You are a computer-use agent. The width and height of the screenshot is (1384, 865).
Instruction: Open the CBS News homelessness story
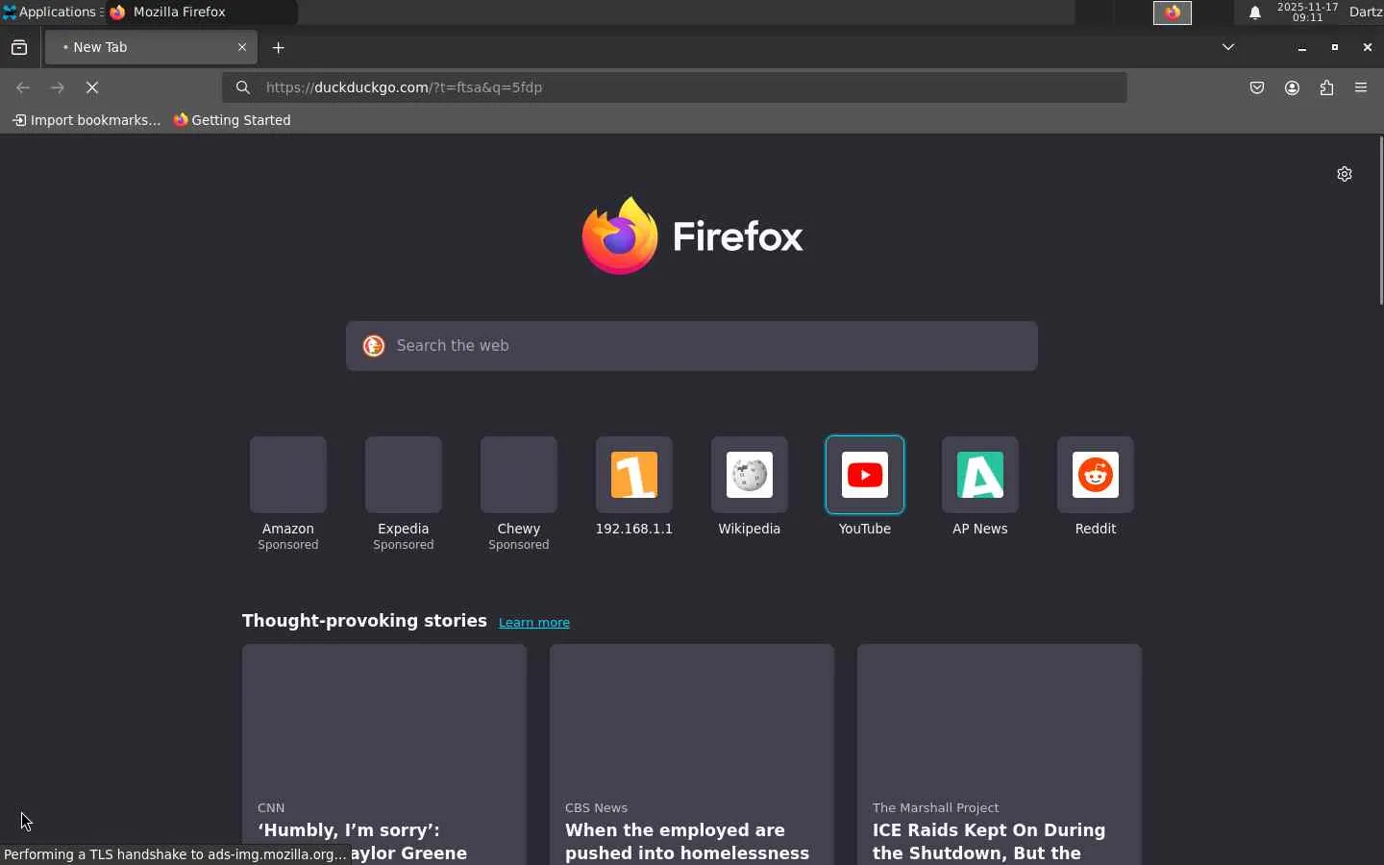point(692,754)
